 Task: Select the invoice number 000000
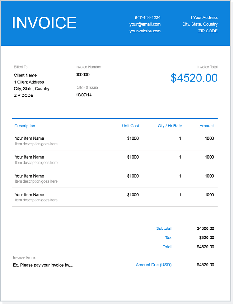pyautogui.click(x=83, y=75)
